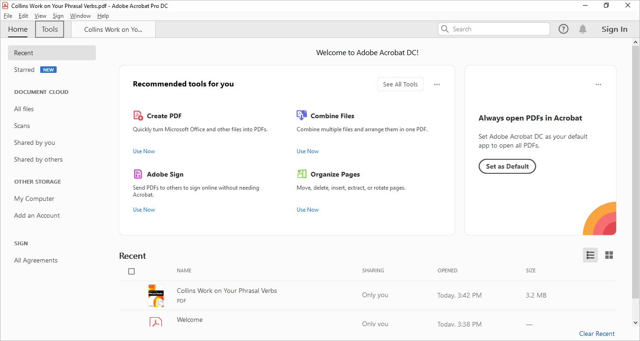640x341 pixels.
Task: Click scroll-down arrow on vertical scrollbar
Action: (635, 322)
